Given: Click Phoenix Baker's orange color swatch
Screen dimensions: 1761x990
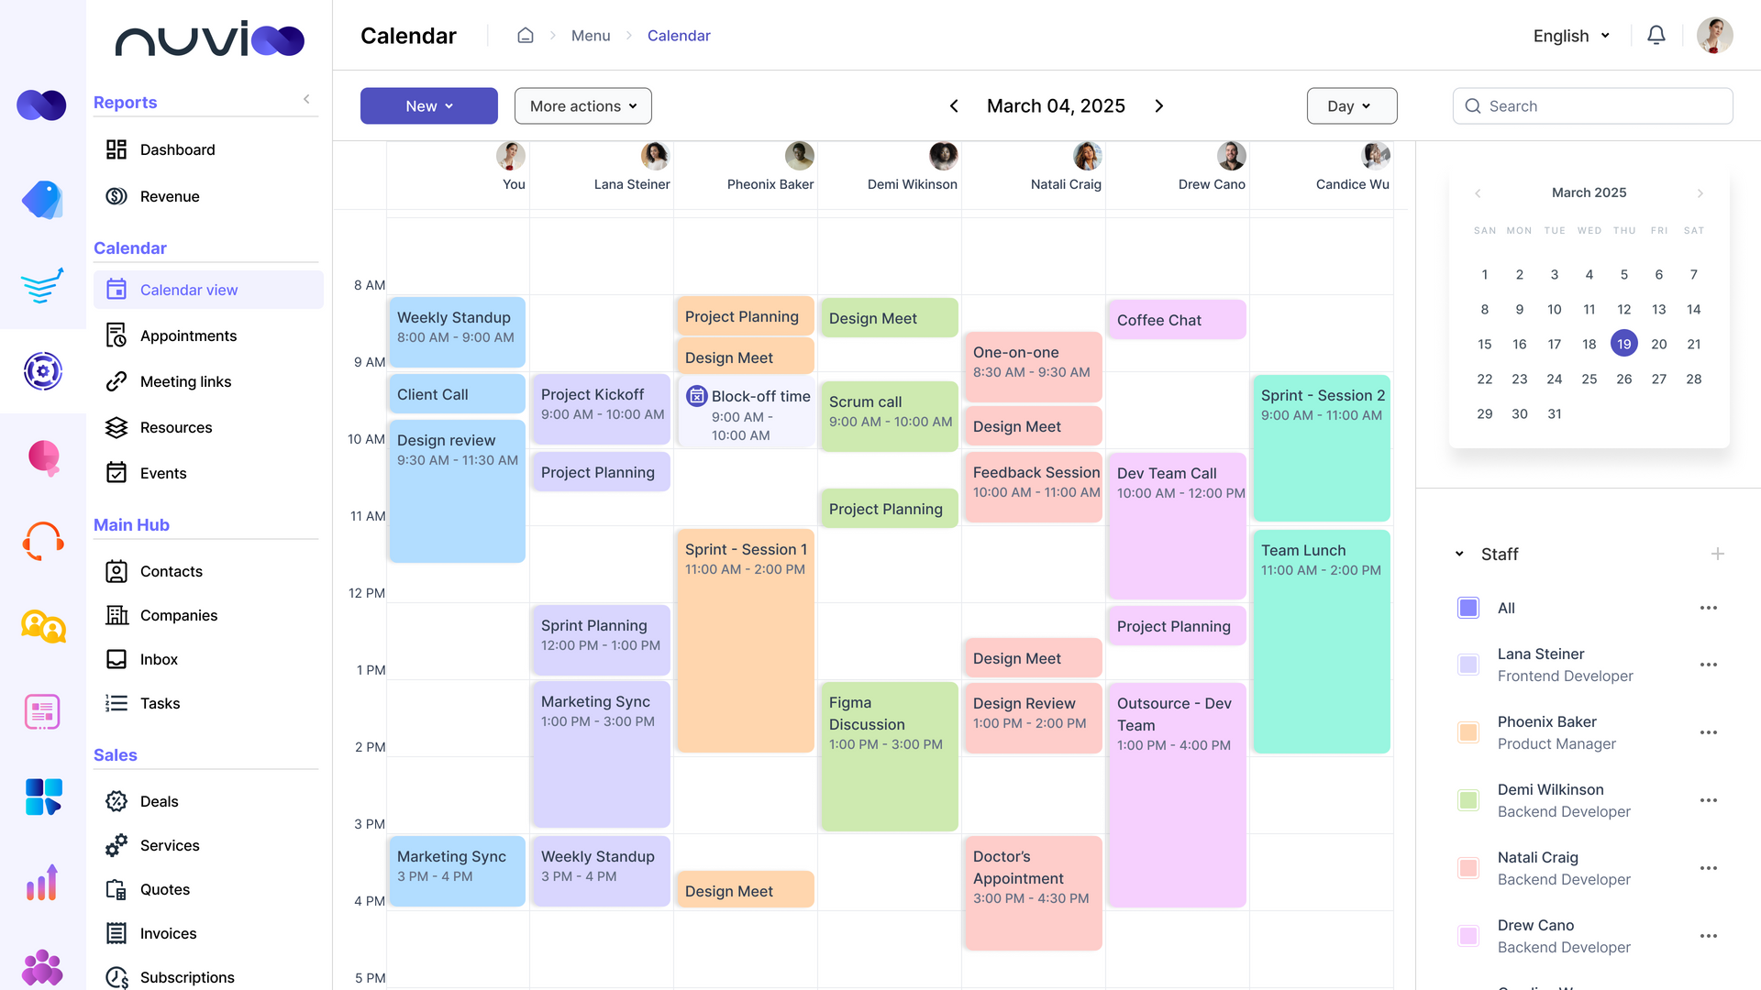Looking at the screenshot, I should (1468, 732).
